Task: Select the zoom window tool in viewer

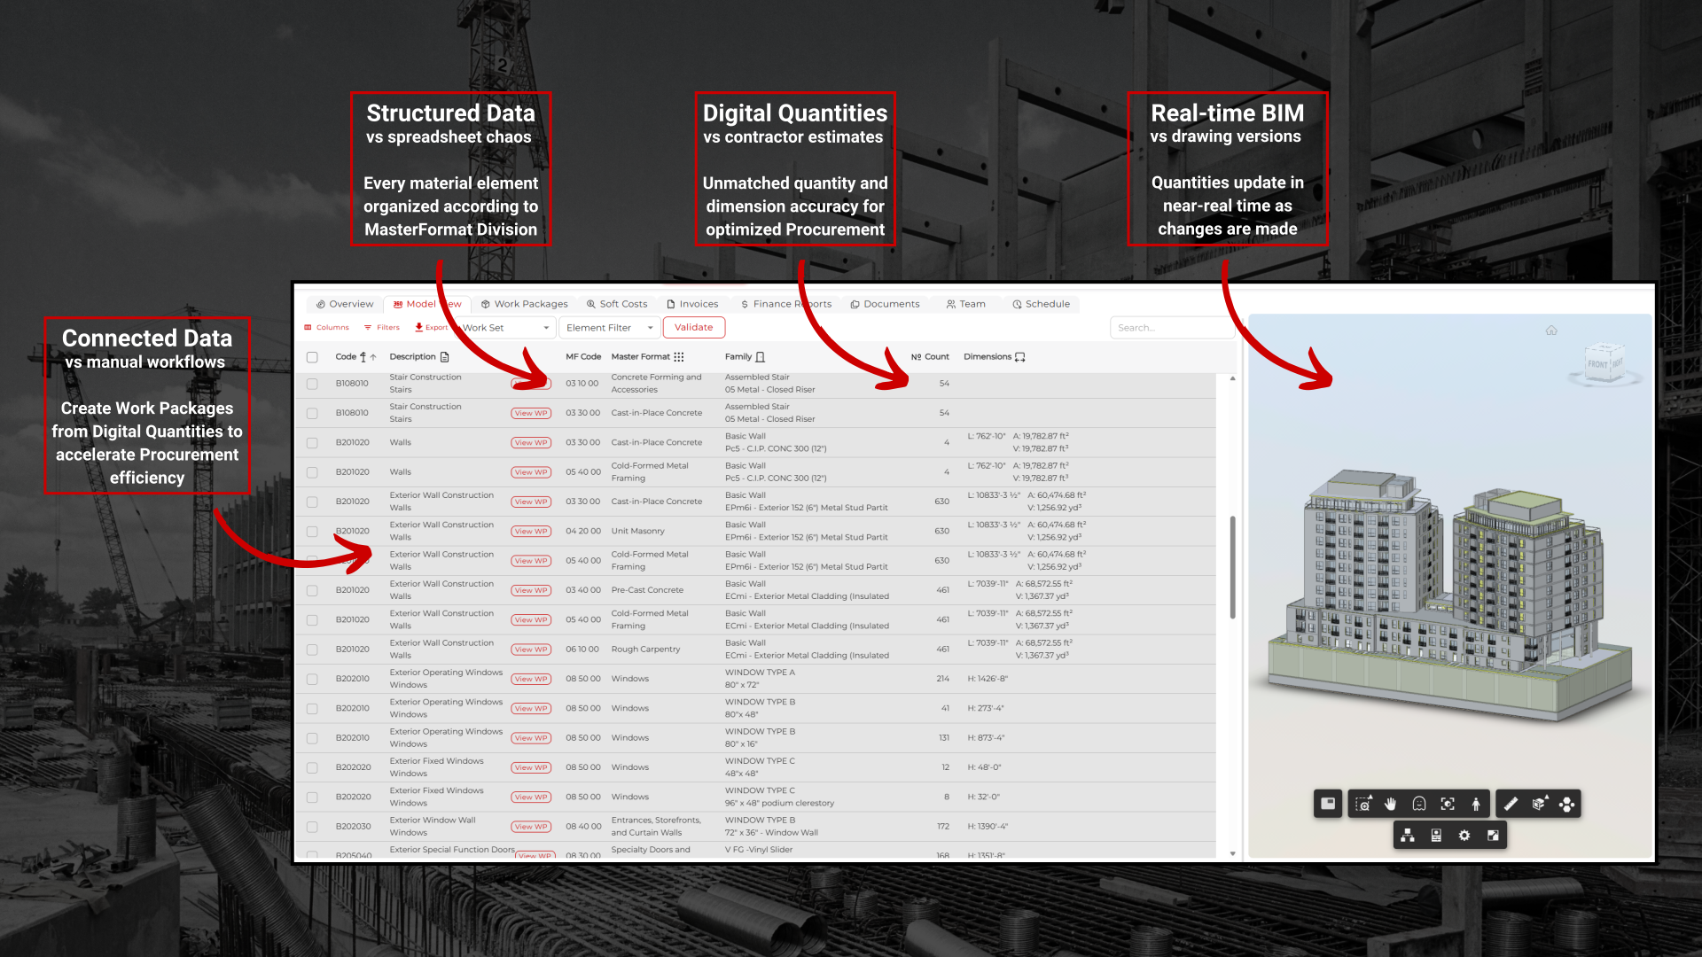Action: tap(1363, 804)
